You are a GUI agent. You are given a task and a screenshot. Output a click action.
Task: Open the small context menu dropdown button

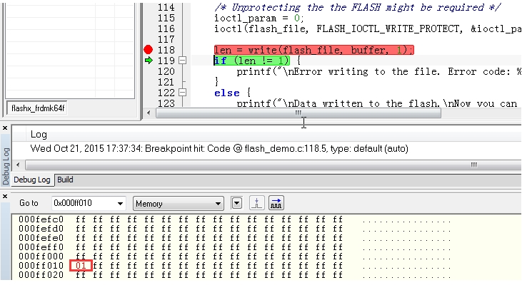click(x=237, y=204)
